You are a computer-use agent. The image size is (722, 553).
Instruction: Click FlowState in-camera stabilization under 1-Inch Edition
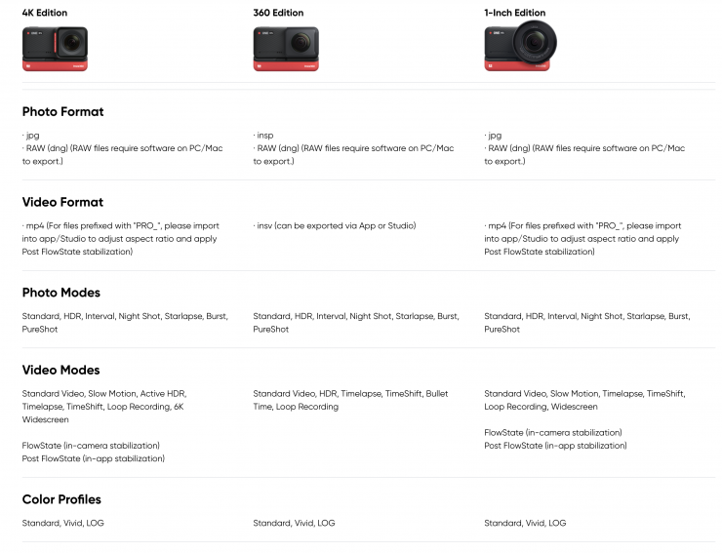(552, 433)
